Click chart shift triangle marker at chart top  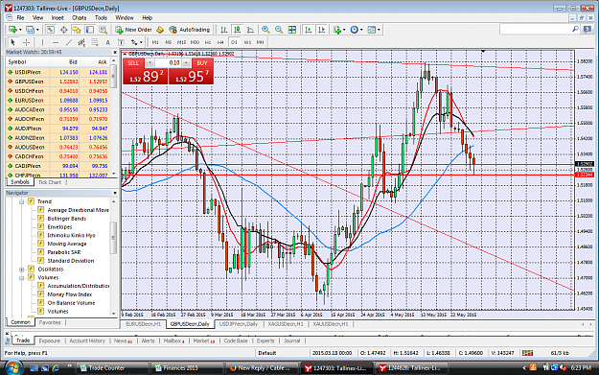(483, 51)
